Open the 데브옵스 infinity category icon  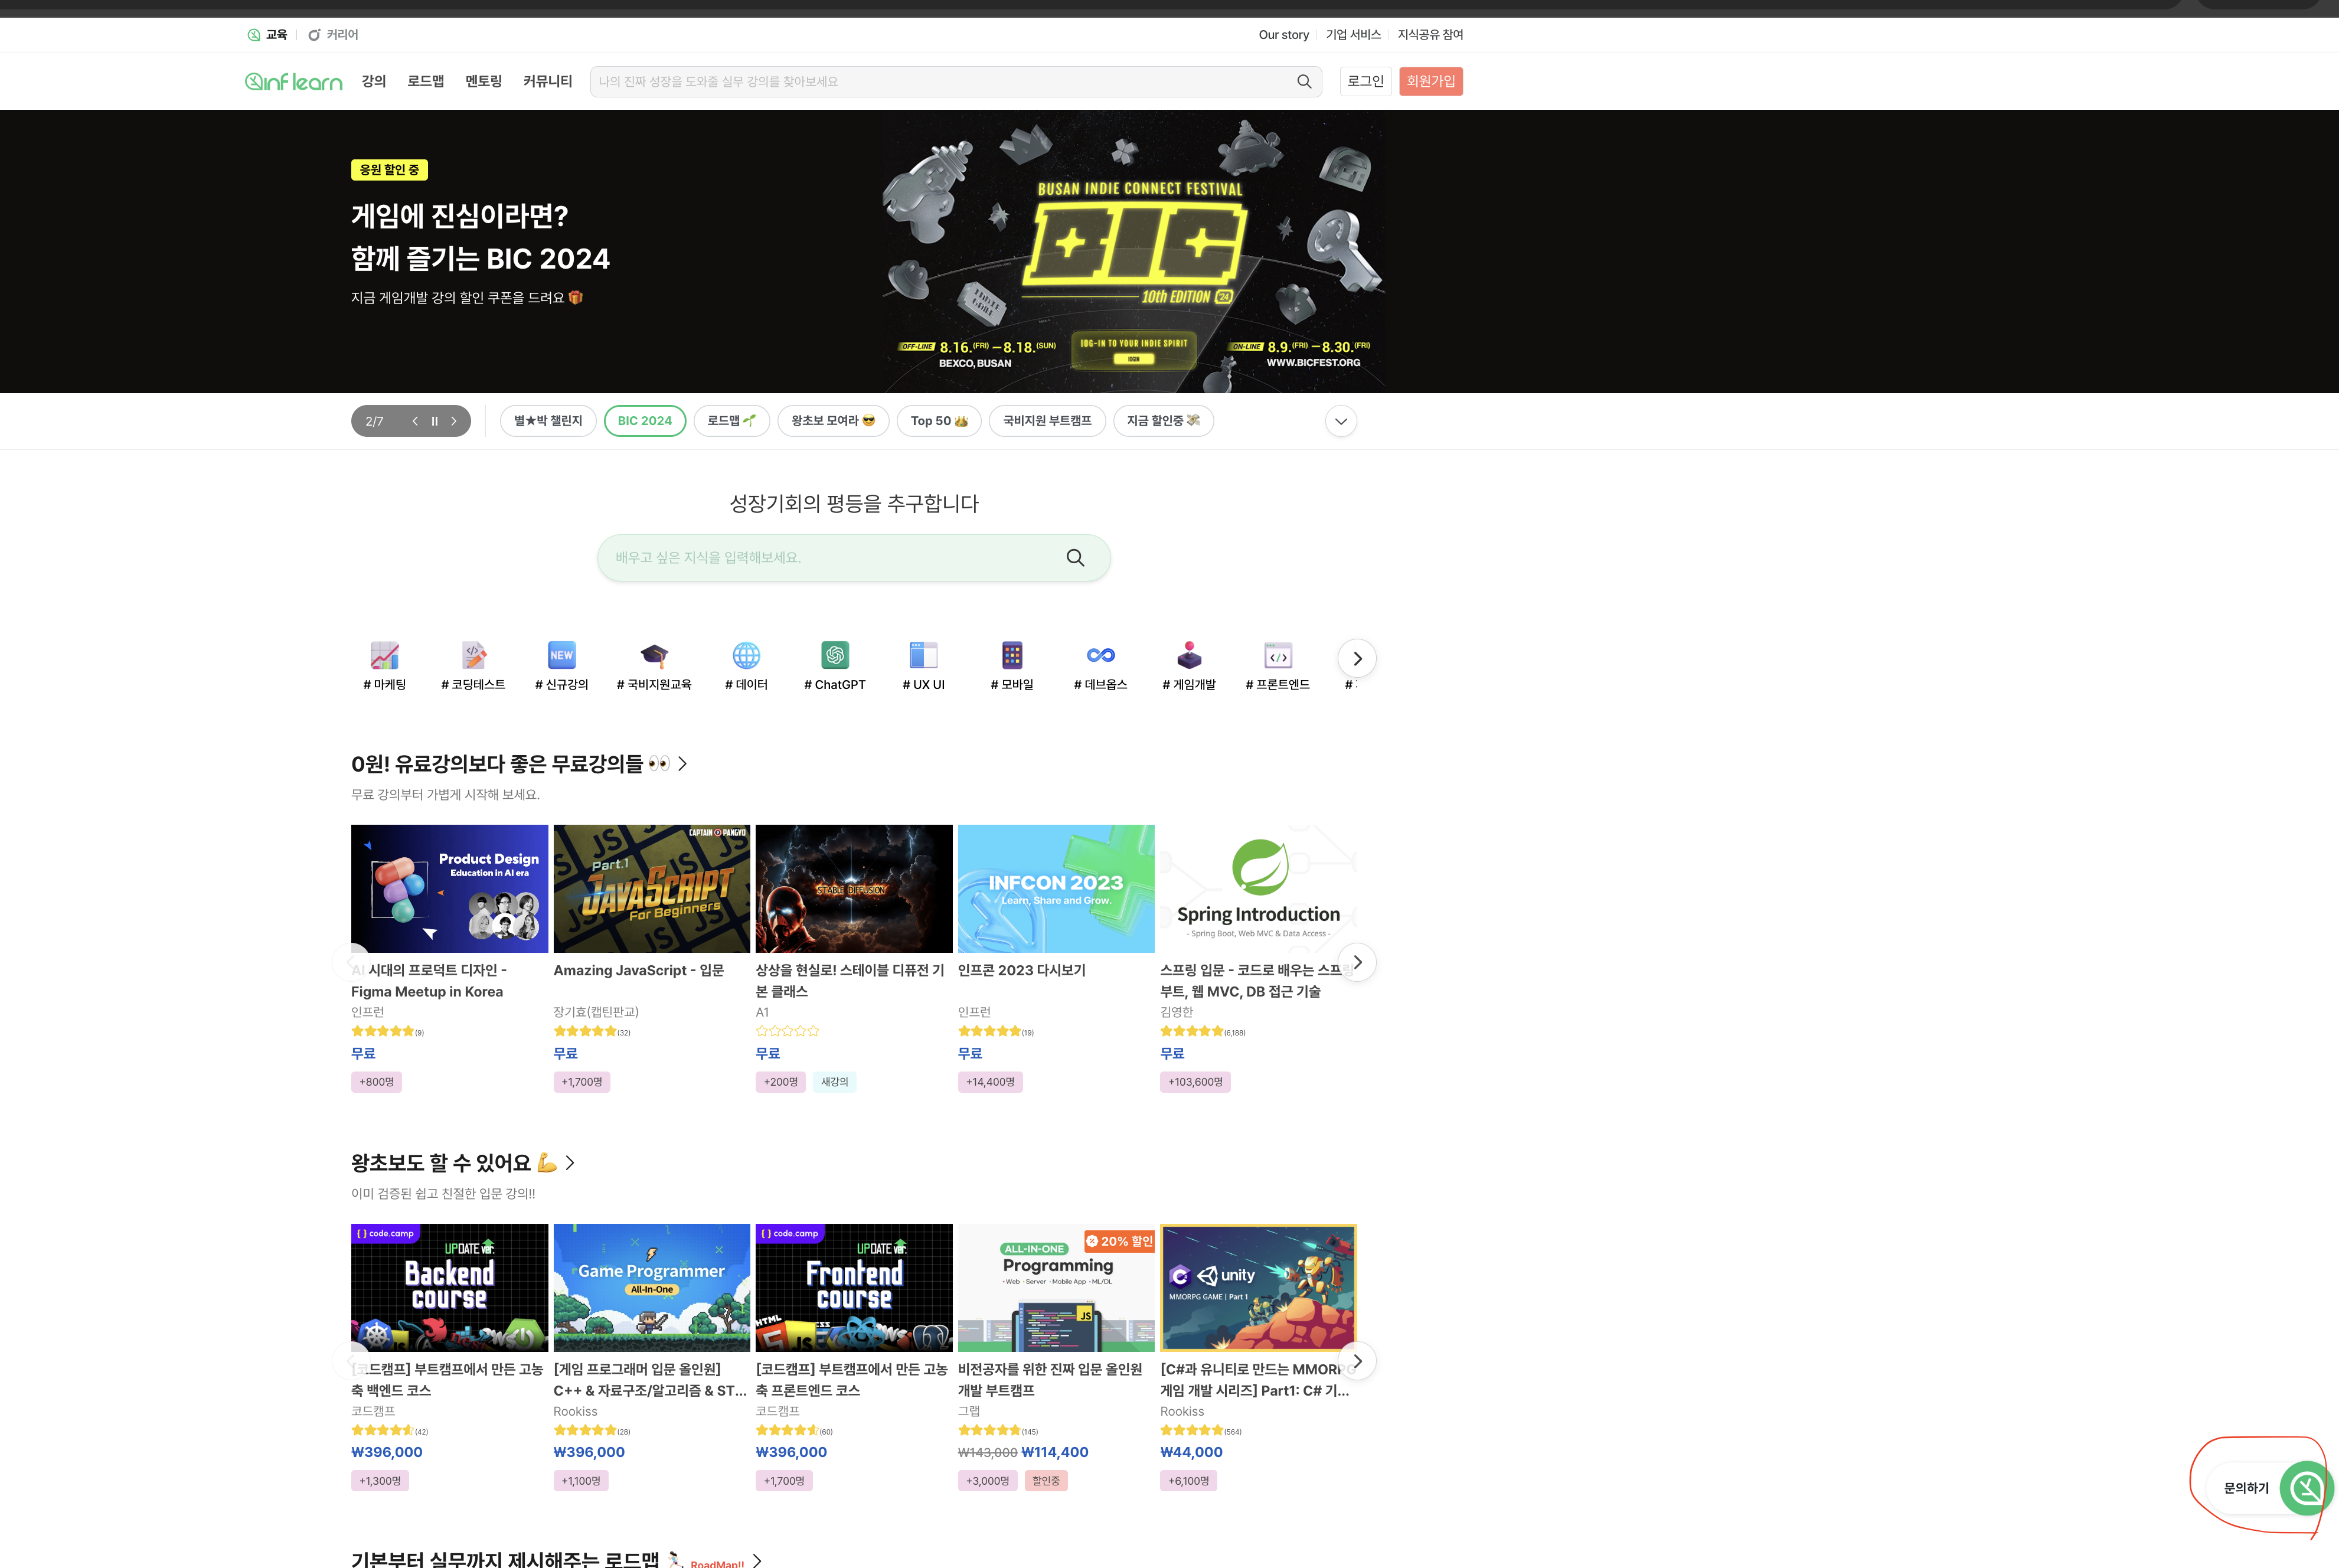click(1100, 656)
